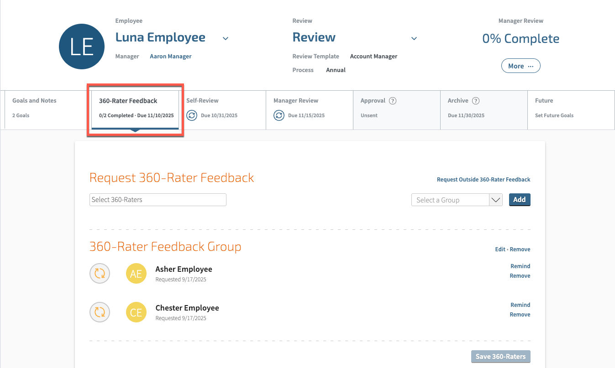This screenshot has width=615, height=368.
Task: Open the Select a Group dropdown arrow
Action: (495, 200)
